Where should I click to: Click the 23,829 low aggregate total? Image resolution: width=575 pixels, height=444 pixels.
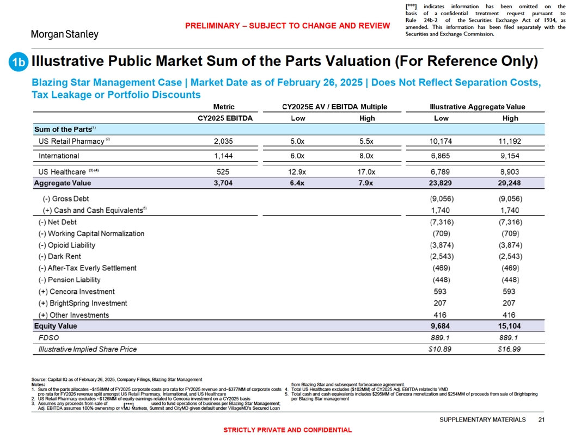pyautogui.click(x=441, y=183)
